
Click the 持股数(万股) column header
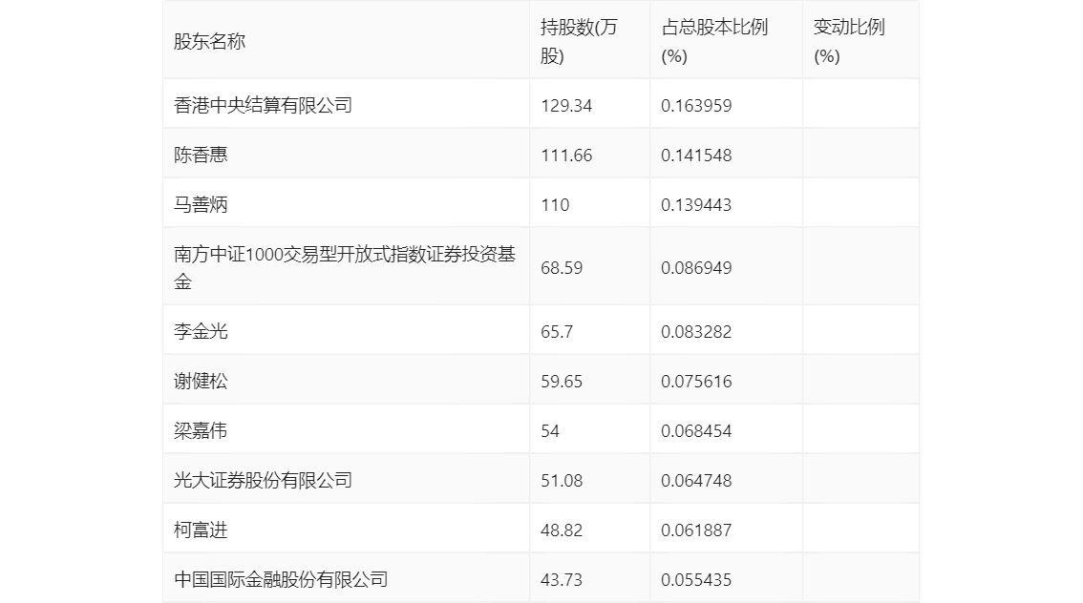(x=579, y=41)
